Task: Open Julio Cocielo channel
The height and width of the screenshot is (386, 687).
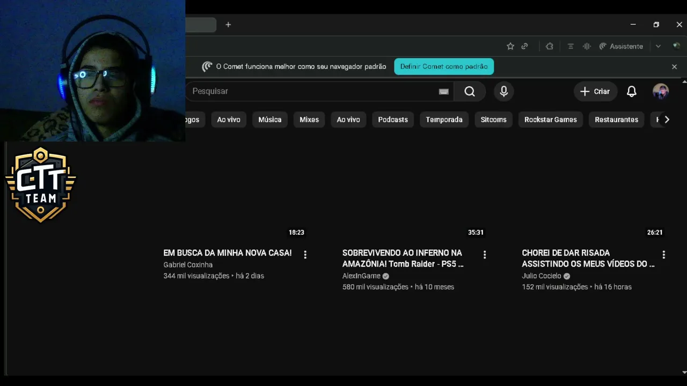Action: tap(542, 276)
